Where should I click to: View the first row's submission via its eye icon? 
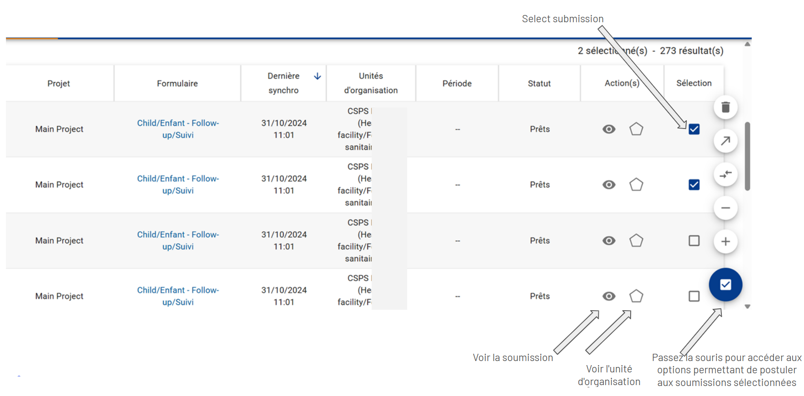tap(609, 129)
